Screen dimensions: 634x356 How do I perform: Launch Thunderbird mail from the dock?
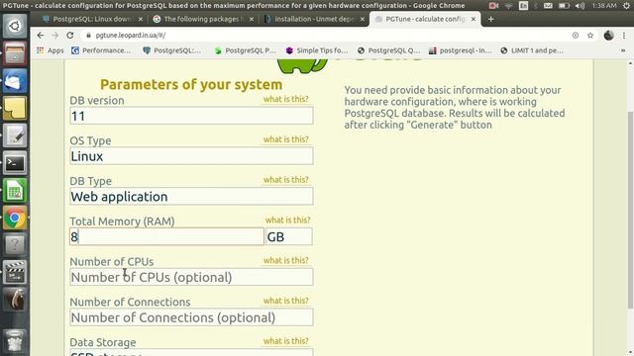pos(15,81)
